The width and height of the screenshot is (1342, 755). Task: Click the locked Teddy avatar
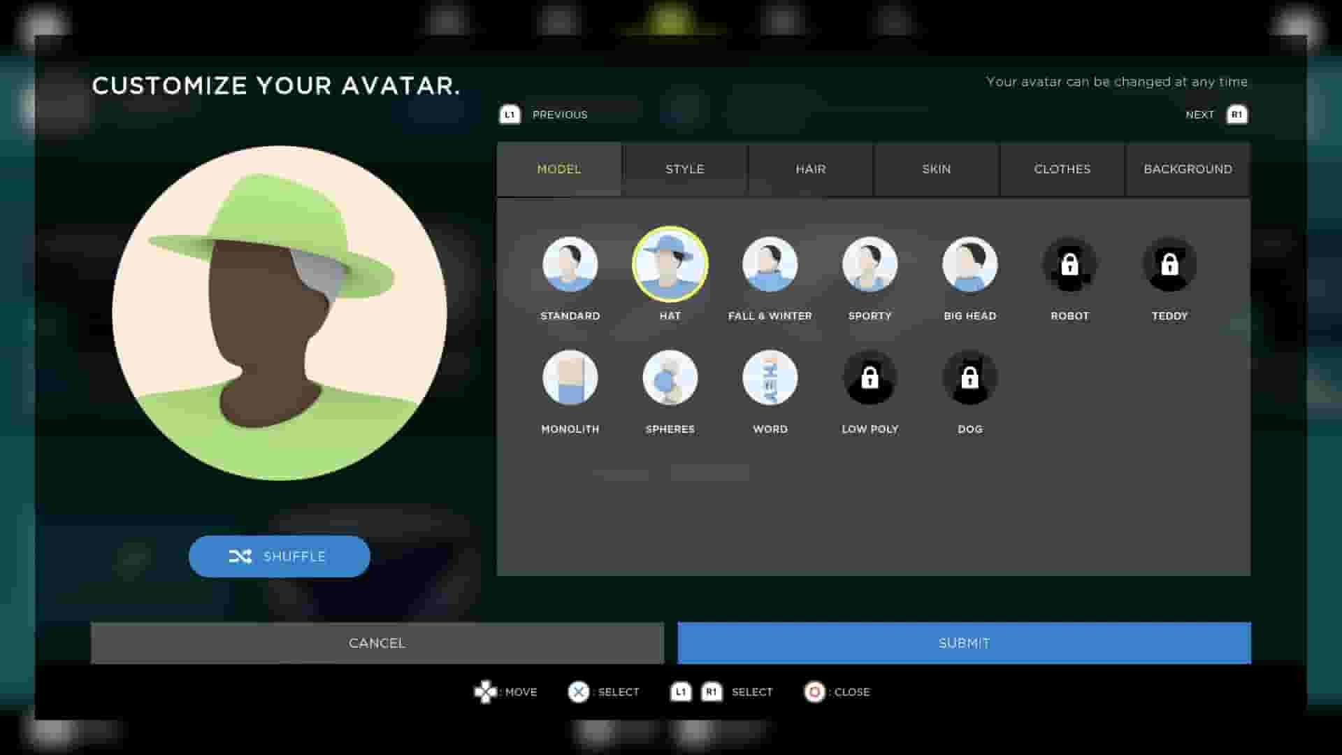[1169, 264]
